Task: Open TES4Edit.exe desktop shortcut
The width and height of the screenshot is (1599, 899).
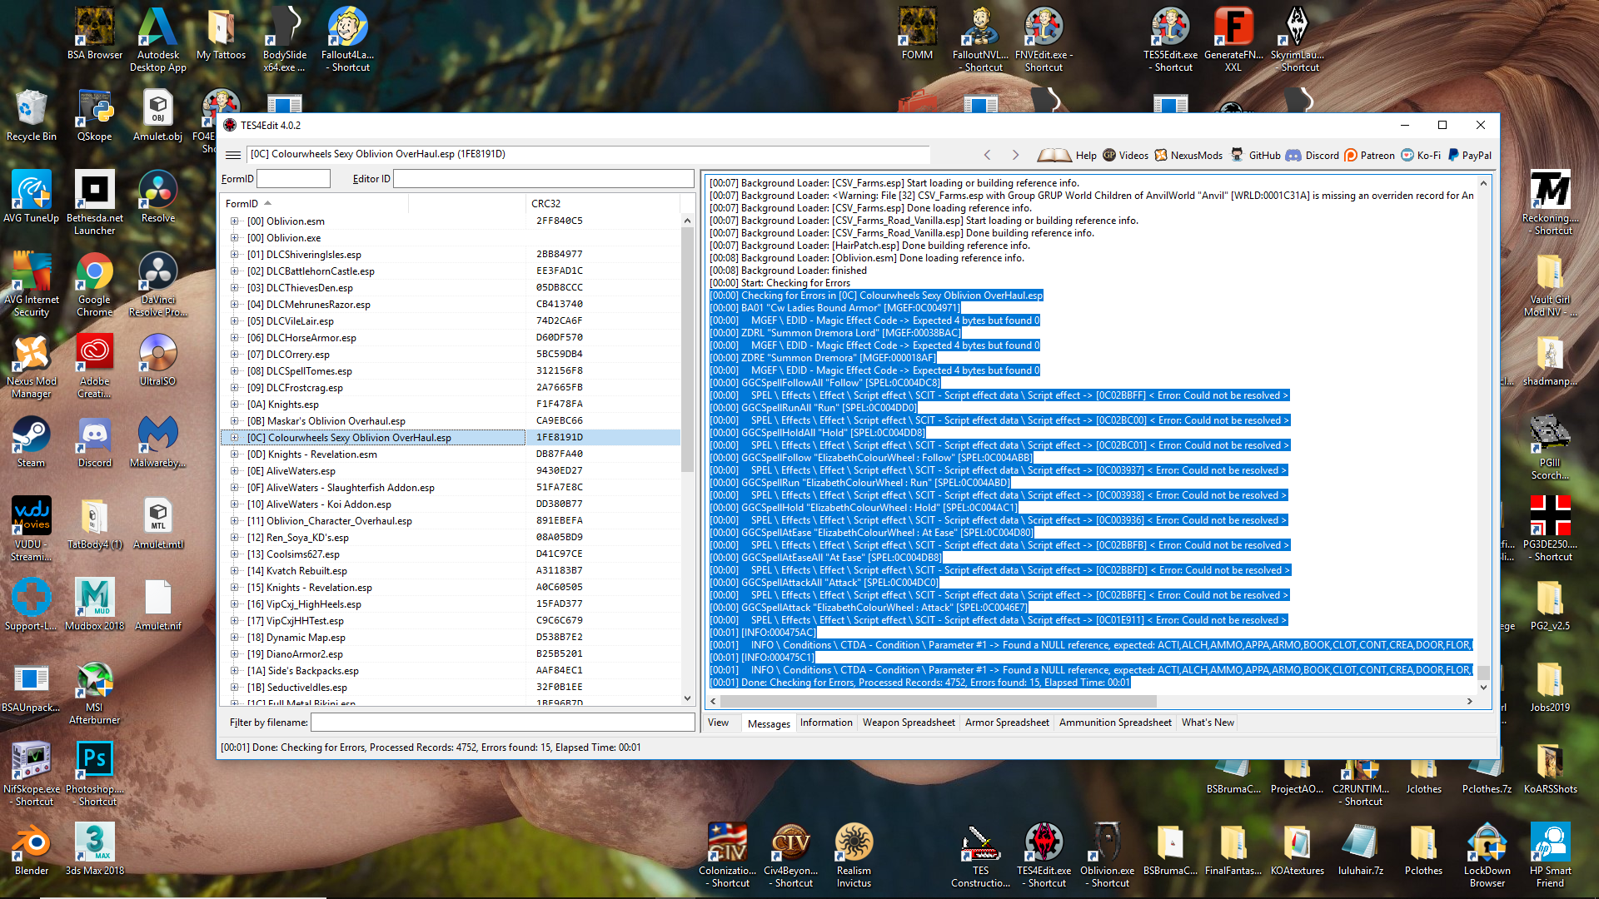Action: tap(1044, 855)
